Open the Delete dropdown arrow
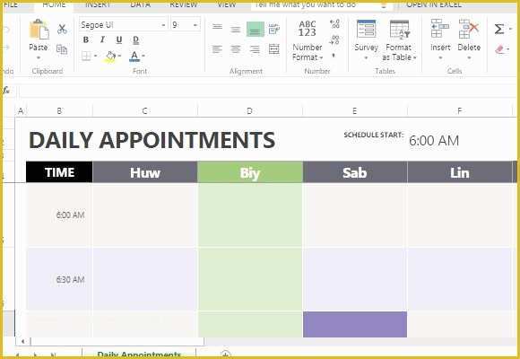The width and height of the screenshot is (520, 359). pyautogui.click(x=469, y=57)
